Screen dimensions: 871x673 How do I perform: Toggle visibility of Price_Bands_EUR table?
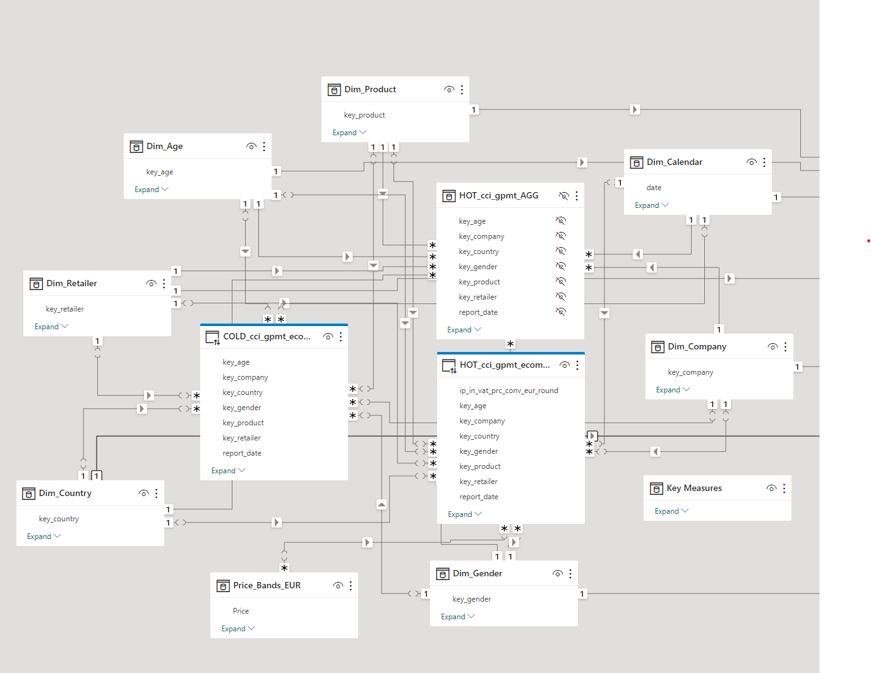pos(338,586)
